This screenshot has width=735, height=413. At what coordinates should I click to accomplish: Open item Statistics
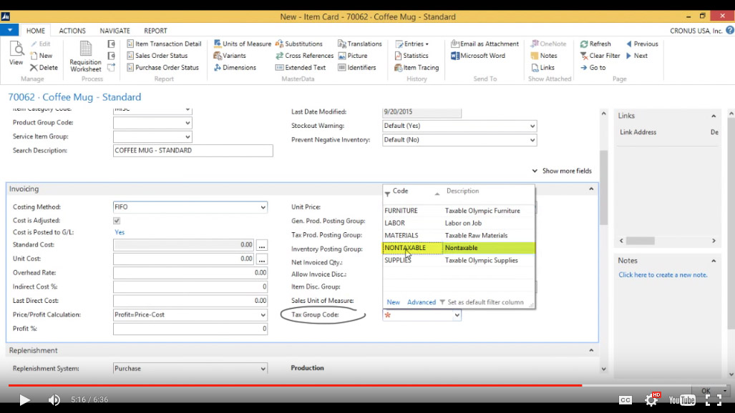coord(412,55)
